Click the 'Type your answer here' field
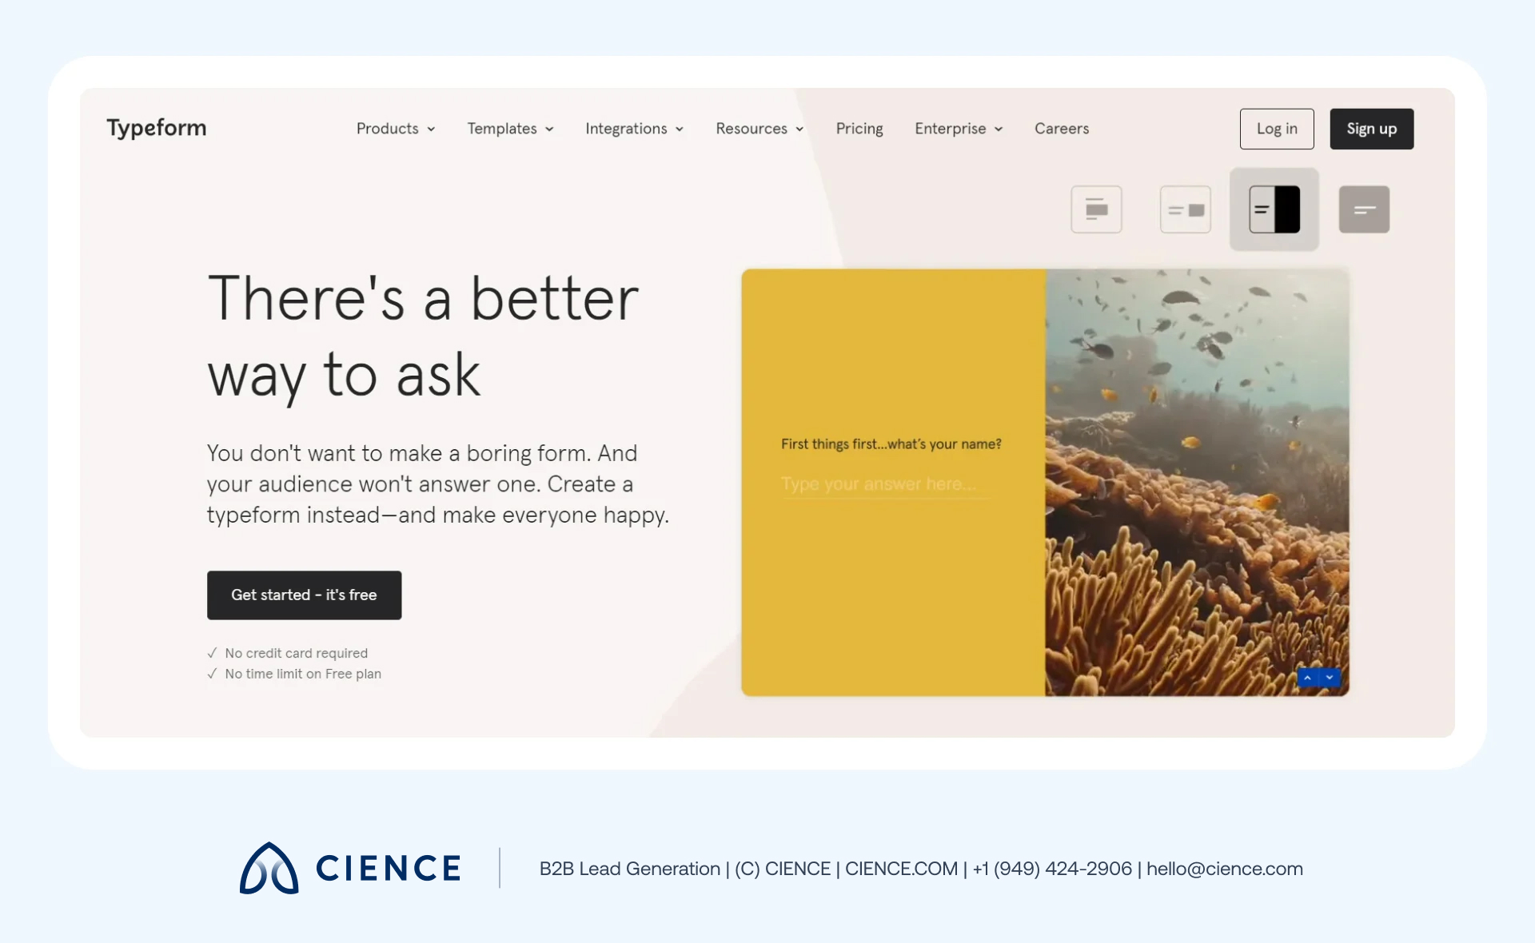Screen dimensions: 1535x943 (x=879, y=484)
